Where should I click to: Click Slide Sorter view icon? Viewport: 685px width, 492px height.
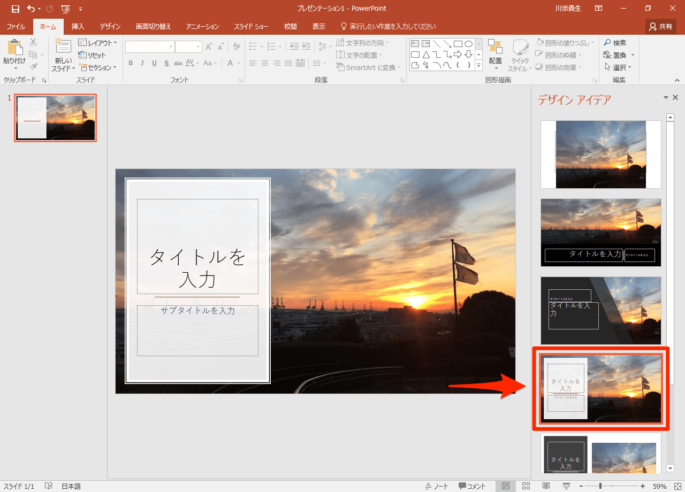pos(526,486)
